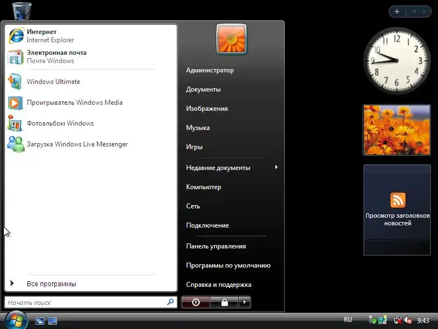Click the analog clock gadget
This screenshot has width=438, height=329.
396,60
